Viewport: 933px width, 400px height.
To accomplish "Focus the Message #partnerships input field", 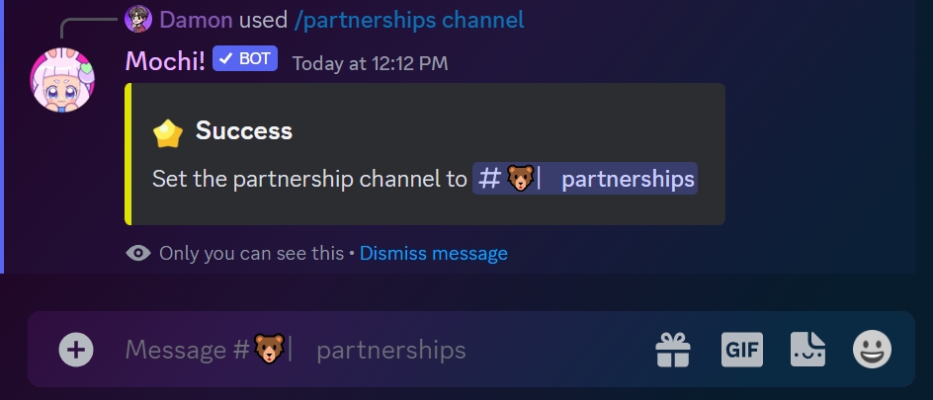I will [x=381, y=350].
